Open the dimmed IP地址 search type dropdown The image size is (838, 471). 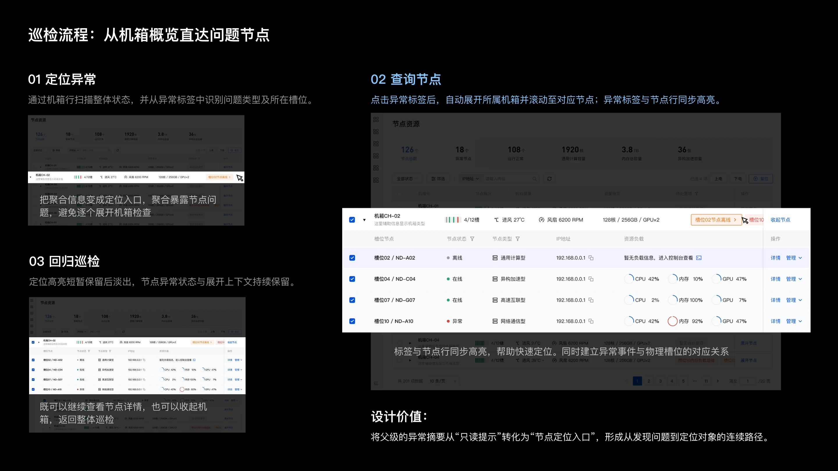click(471, 179)
